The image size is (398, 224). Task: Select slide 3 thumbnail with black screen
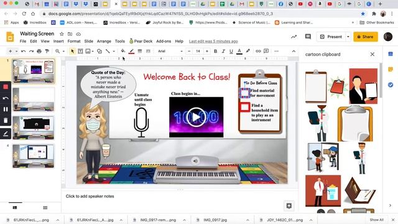click(x=34, y=128)
